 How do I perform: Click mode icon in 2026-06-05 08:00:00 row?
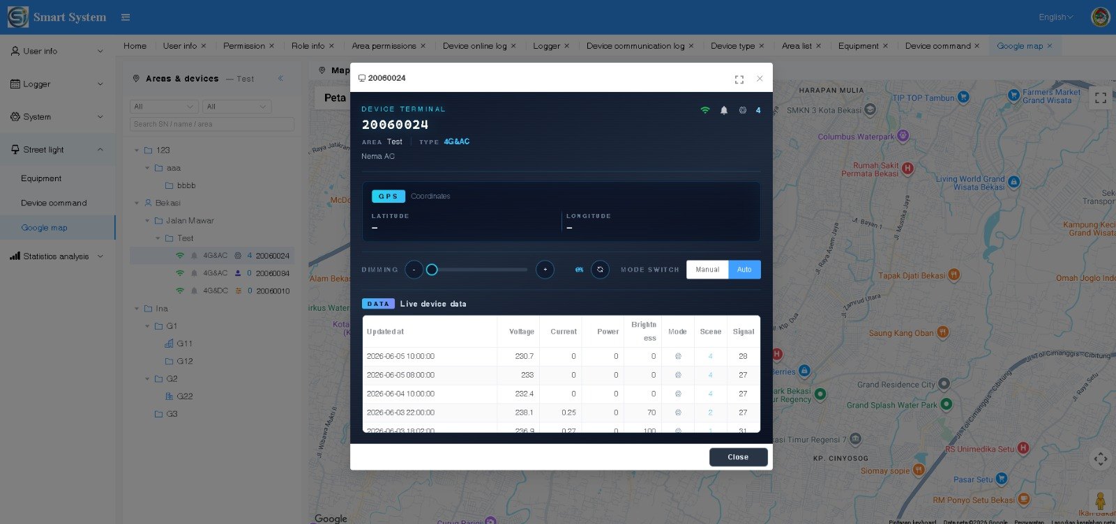pos(677,375)
